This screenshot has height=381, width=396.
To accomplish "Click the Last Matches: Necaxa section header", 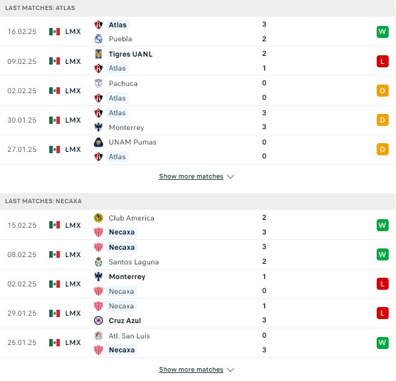I will [198, 201].
